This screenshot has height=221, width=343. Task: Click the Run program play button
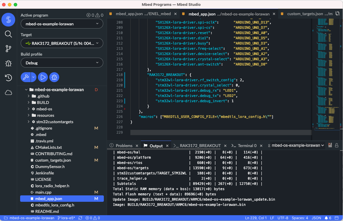43,77
